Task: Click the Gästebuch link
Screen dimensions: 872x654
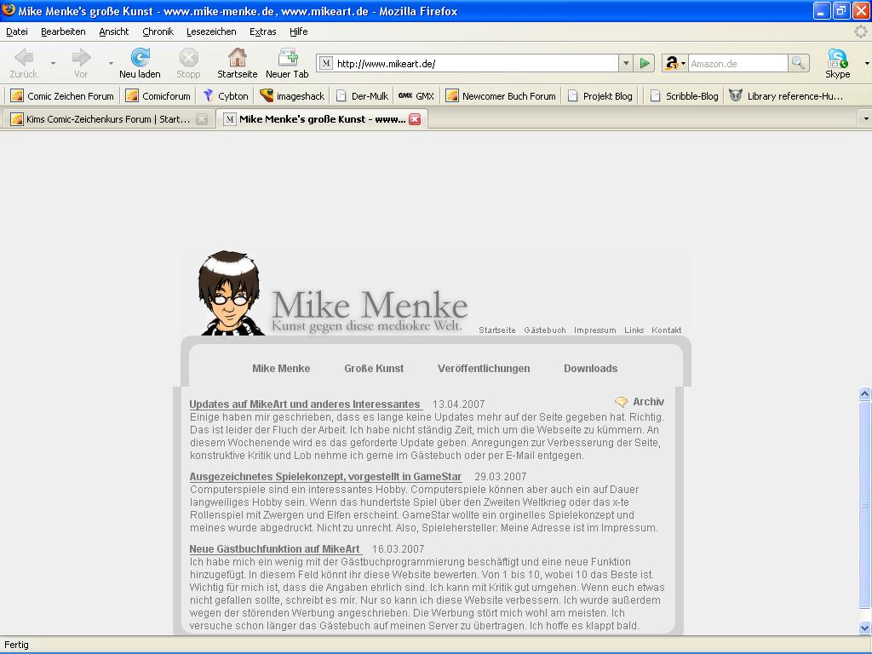Action: [544, 330]
